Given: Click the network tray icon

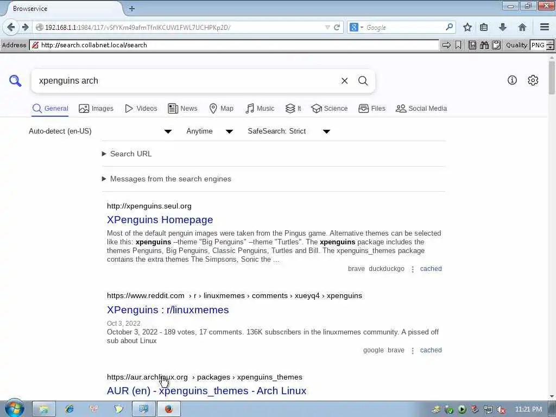Looking at the screenshot, I should pos(488,409).
